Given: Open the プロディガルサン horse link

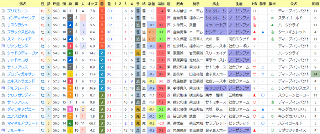Looking at the screenshot, I should click(21, 74).
